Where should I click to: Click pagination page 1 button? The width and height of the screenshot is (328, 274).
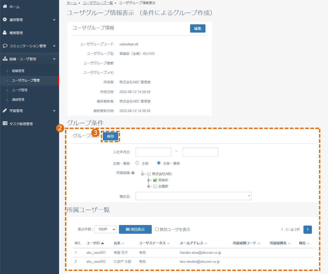tap(308, 230)
